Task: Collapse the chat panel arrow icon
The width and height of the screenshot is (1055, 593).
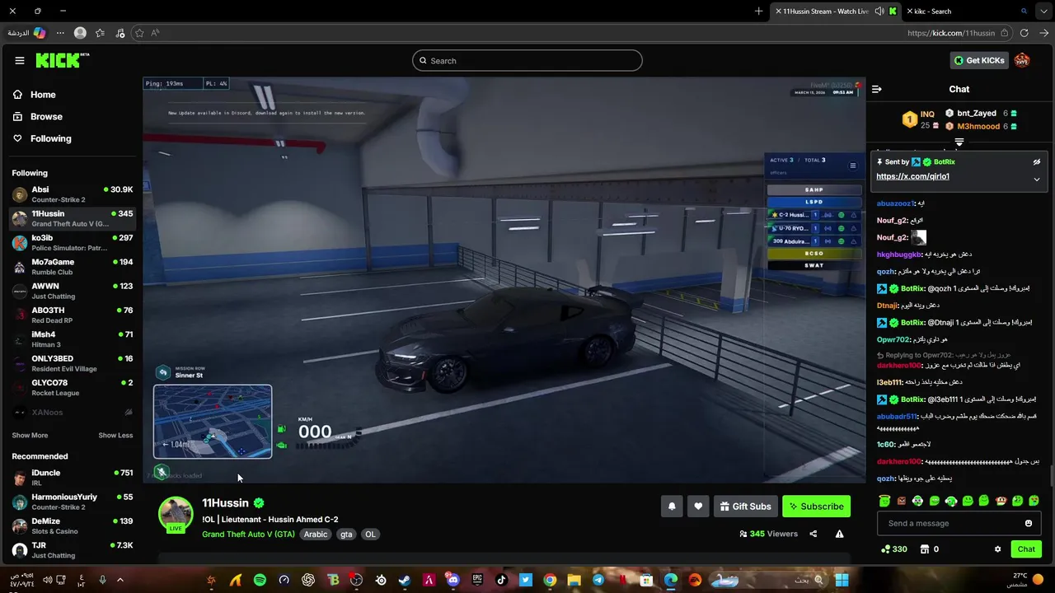Action: click(x=877, y=89)
